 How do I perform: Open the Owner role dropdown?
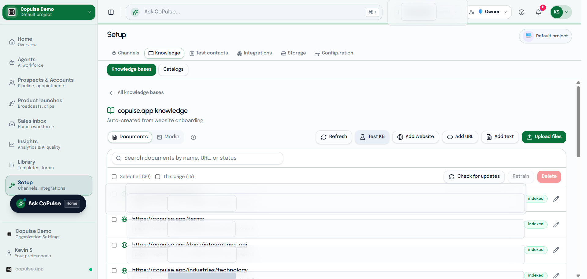pyautogui.click(x=489, y=12)
